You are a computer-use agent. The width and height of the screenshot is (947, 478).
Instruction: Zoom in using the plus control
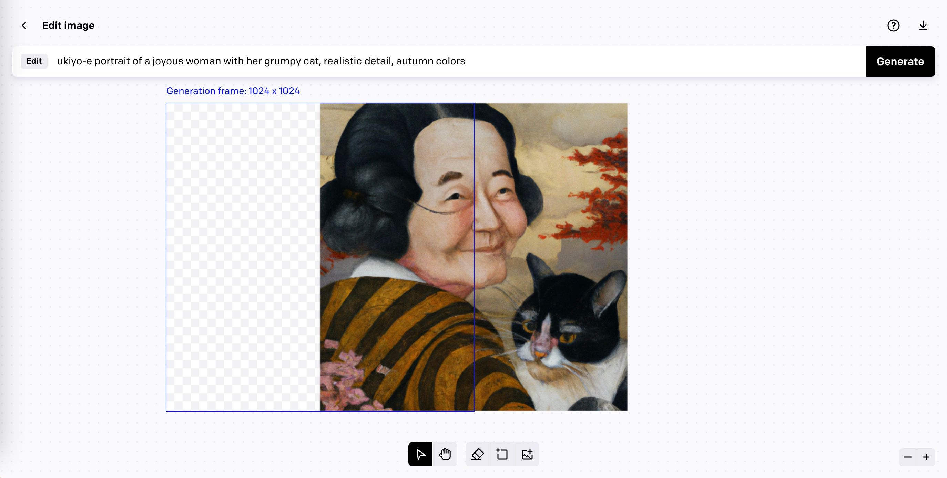[926, 457]
